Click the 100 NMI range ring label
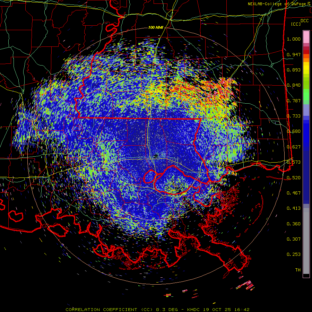 pos(156,27)
